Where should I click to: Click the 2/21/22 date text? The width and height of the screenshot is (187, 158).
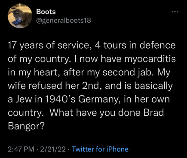click(x=53, y=149)
